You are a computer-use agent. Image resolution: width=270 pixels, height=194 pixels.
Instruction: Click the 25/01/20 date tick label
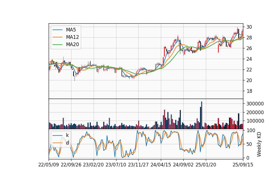click(206, 165)
